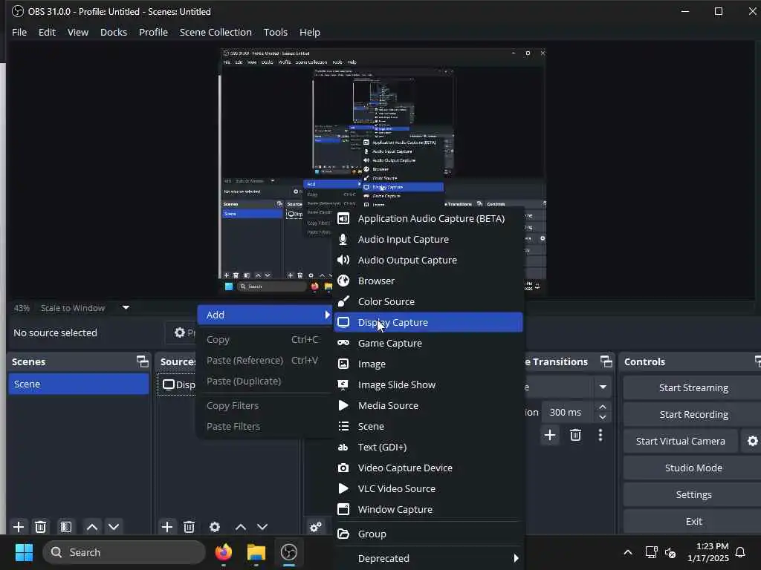Pop out the Scene Transitions dock
The image size is (761, 570).
pyautogui.click(x=606, y=361)
